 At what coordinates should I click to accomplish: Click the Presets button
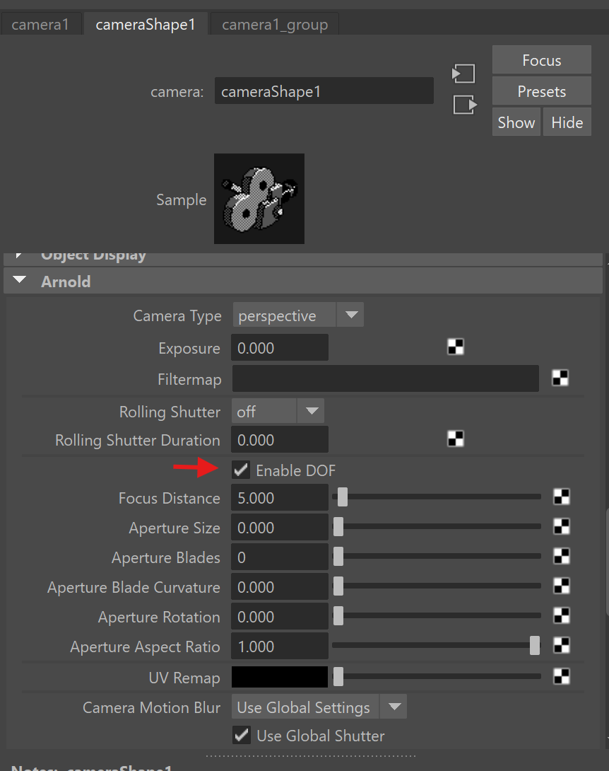coord(541,91)
